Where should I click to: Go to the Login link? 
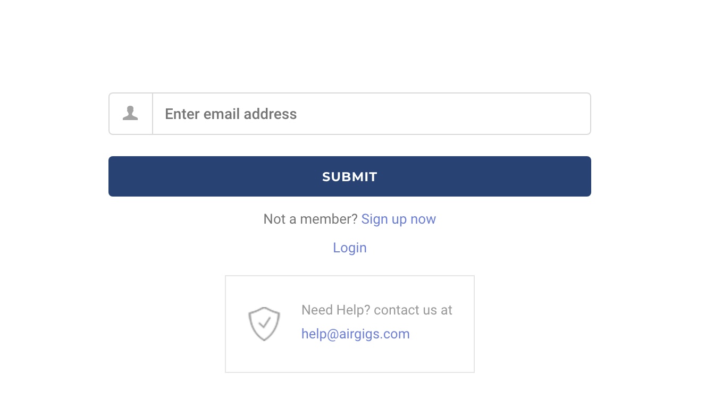[349, 248]
